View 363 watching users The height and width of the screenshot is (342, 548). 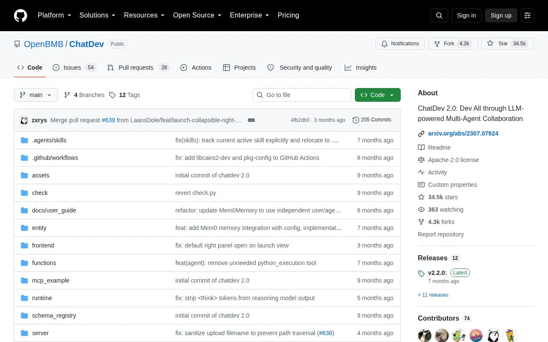441,209
